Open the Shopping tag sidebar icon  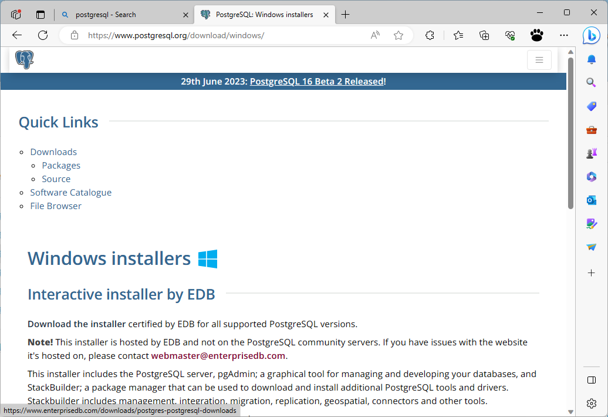[591, 106]
